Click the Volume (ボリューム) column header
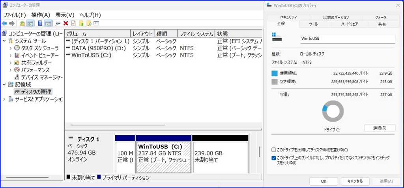The height and width of the screenshot is (188, 404). (98, 34)
